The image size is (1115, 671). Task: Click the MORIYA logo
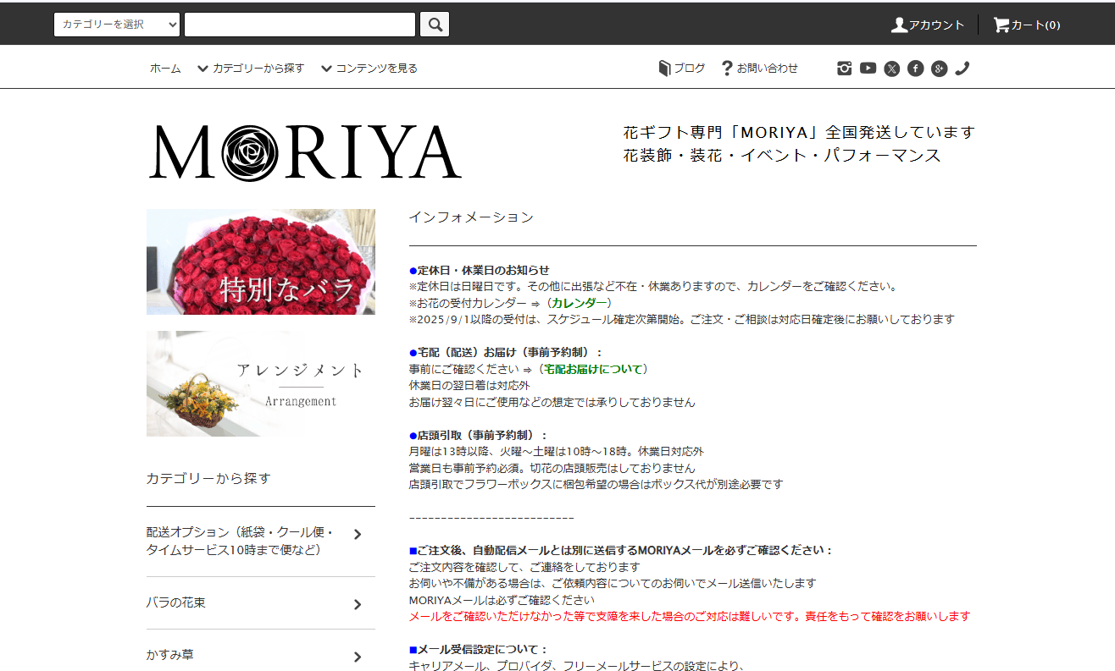[x=305, y=152]
